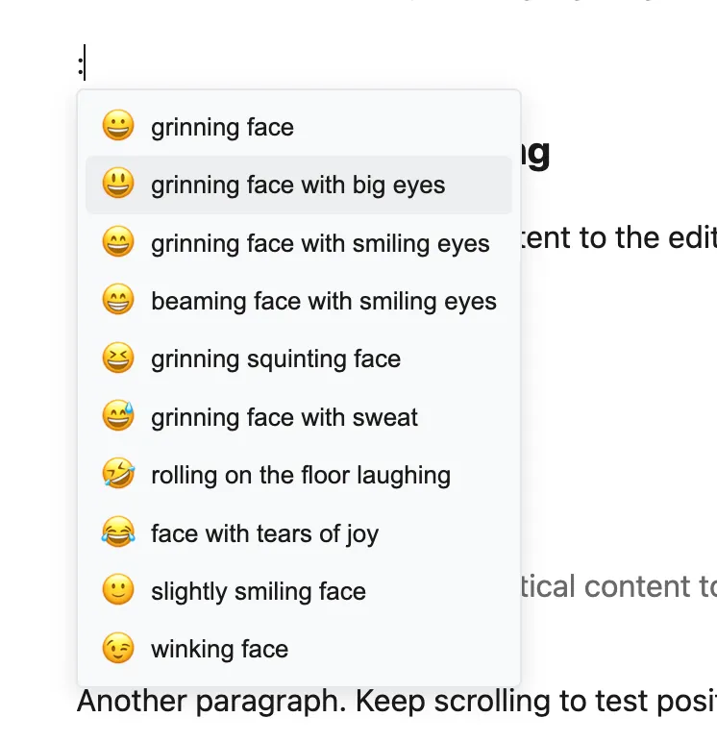Click the grinning face with big eyes emoji icon

click(x=118, y=184)
